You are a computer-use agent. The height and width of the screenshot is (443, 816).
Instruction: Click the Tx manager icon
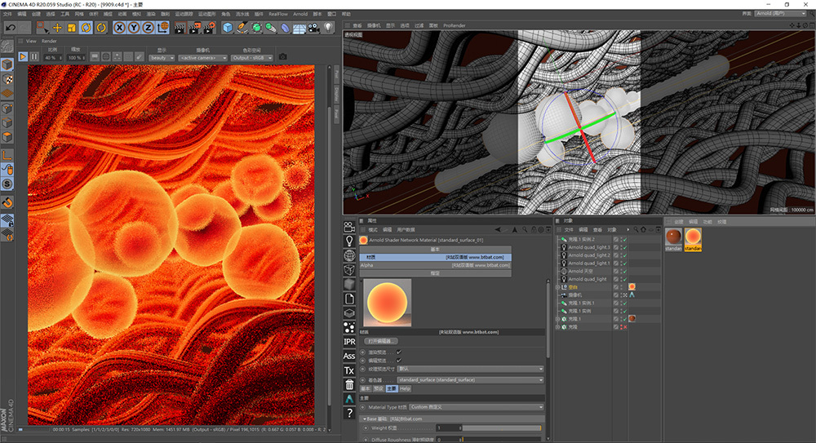pos(349,370)
